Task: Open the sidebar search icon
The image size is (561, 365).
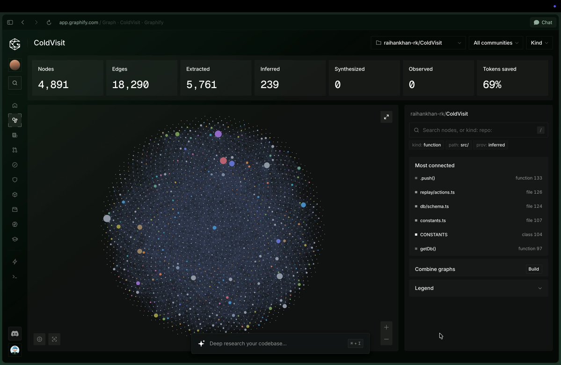Action: tap(15, 83)
